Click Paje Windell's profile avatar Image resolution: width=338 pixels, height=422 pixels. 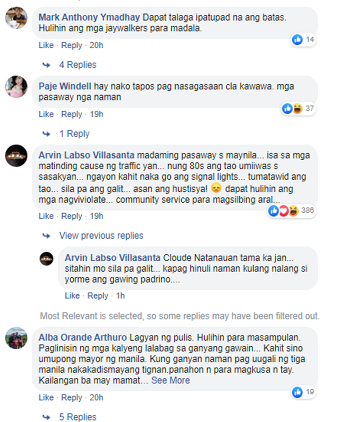[x=16, y=87]
